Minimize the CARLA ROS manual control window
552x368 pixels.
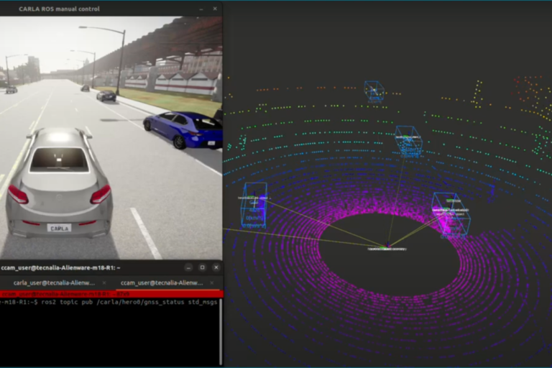pyautogui.click(x=201, y=9)
